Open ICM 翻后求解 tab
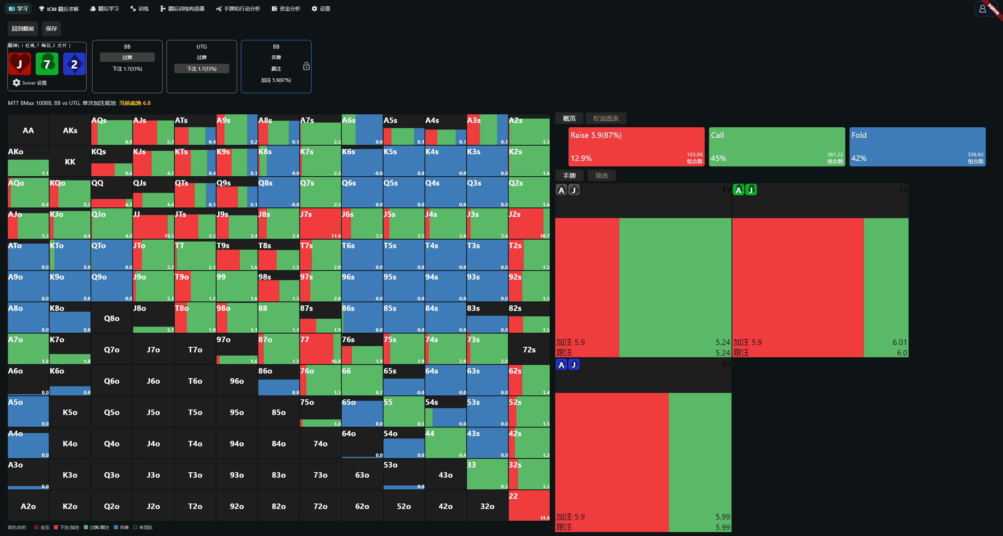Viewport: 1003px width, 536px height. click(x=59, y=9)
